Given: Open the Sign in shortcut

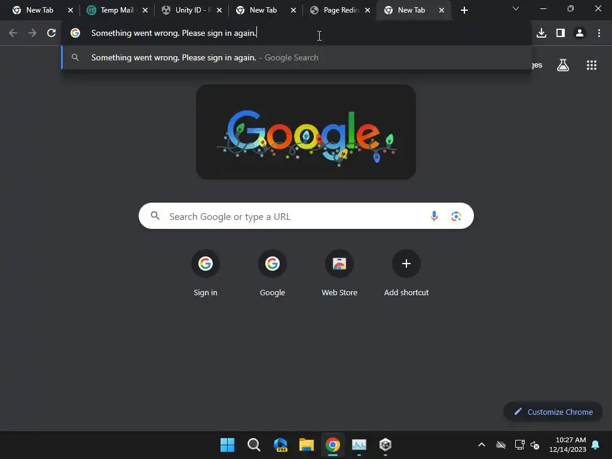Looking at the screenshot, I should tap(206, 273).
